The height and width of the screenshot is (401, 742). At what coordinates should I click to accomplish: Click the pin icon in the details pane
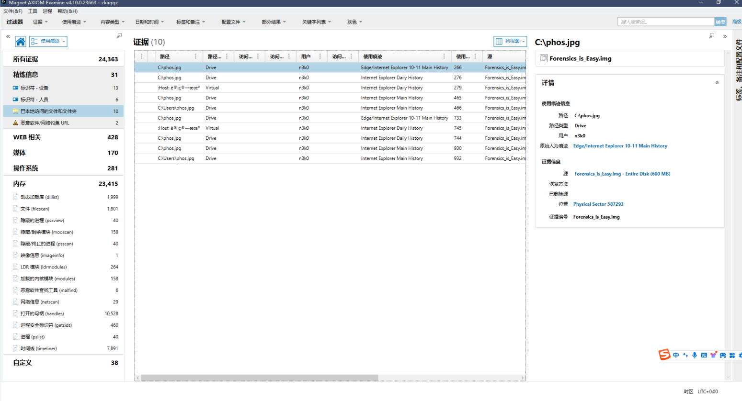click(711, 36)
